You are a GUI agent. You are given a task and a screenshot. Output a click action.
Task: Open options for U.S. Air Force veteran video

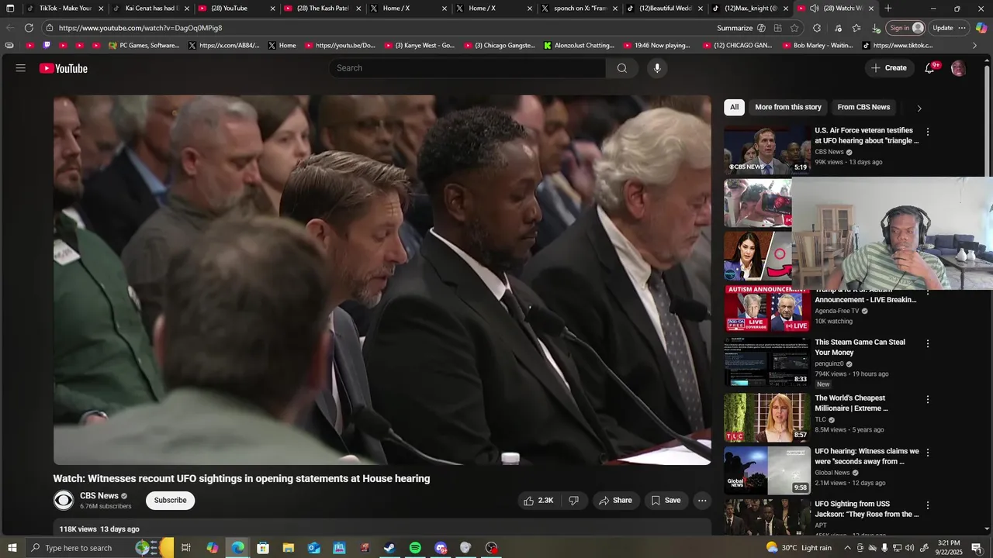tap(927, 132)
